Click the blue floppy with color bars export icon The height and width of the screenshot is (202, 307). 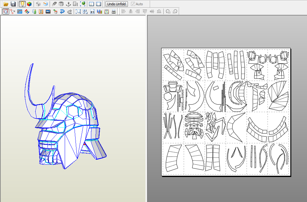[100, 11]
